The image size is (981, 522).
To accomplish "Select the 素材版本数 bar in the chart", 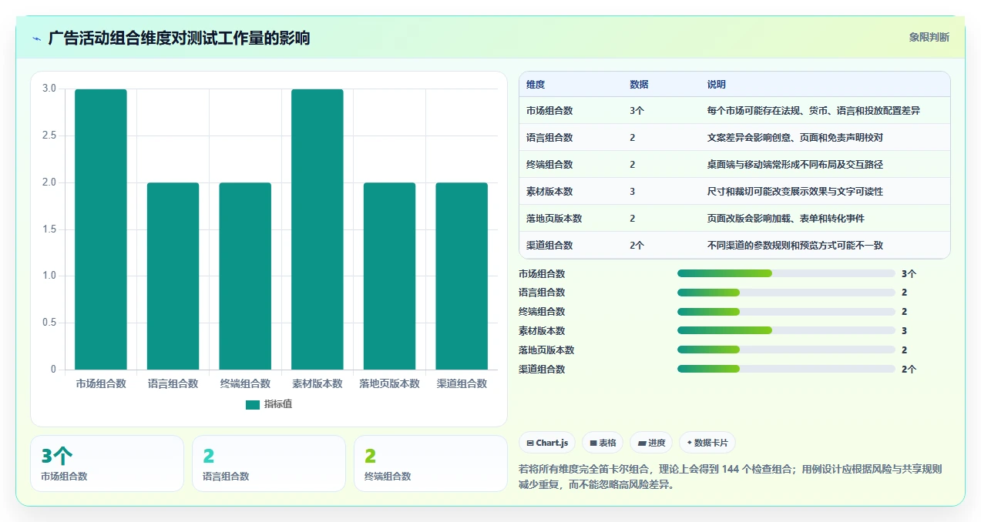I will (x=317, y=229).
